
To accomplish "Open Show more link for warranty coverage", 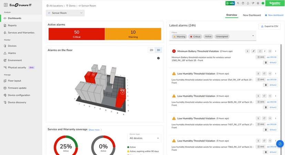I will pyautogui.click(x=94, y=130).
